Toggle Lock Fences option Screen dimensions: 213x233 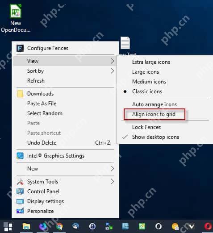coord(165,127)
